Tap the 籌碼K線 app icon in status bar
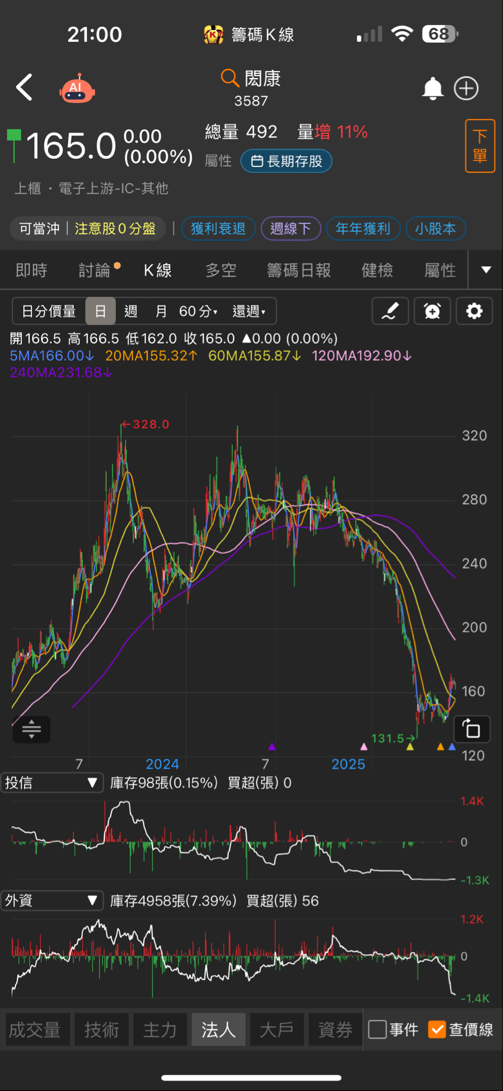This screenshot has height=1091, width=503. pos(213,35)
